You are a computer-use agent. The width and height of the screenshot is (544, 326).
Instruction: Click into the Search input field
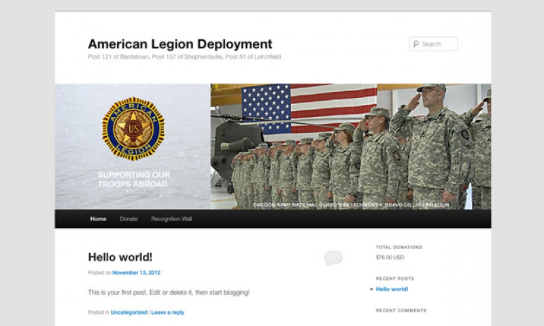(x=433, y=44)
